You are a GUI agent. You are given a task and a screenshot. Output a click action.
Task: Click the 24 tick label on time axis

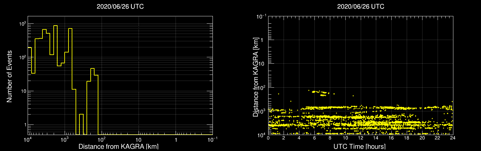(453, 138)
